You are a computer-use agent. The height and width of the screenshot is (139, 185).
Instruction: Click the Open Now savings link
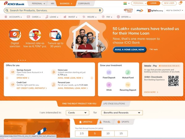23,78
